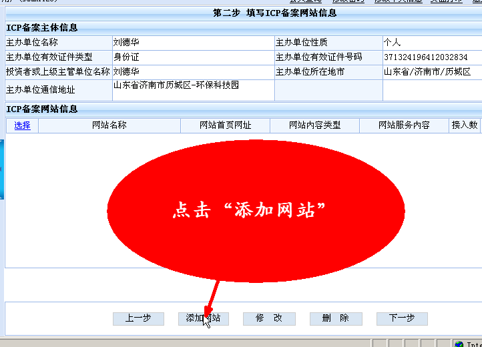Click the 修改 (Modify) button
This screenshot has width=482, height=347.
[x=268, y=318]
